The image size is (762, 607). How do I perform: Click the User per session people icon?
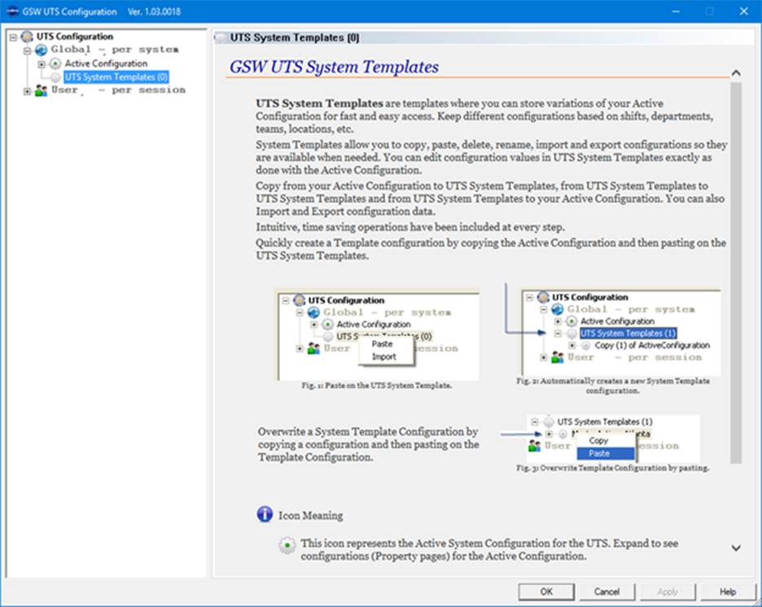[42, 90]
